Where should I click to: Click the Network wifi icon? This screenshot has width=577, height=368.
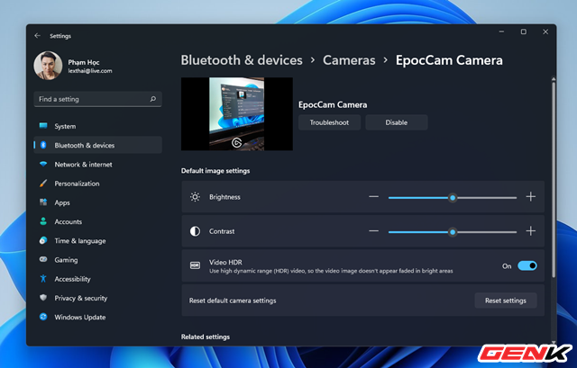[x=43, y=164]
